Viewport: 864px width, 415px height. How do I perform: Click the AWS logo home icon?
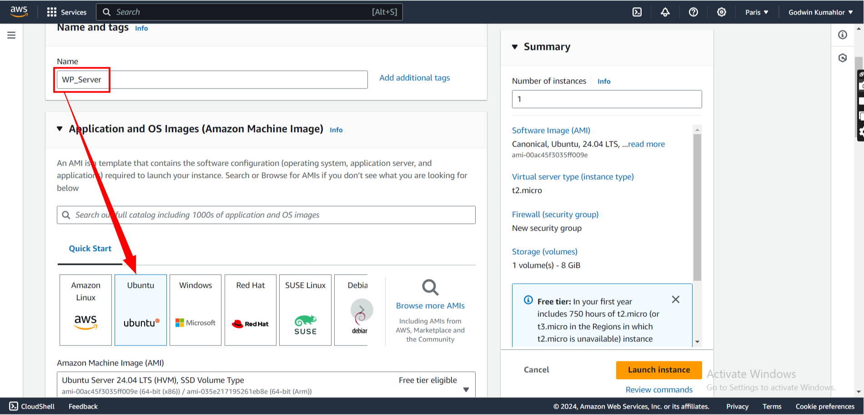click(x=19, y=11)
